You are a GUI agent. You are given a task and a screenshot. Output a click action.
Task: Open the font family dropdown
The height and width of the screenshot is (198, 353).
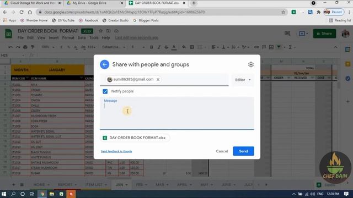114,47
